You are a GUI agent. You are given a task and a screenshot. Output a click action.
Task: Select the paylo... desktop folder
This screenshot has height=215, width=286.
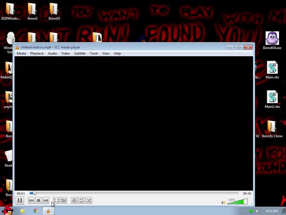8,100
